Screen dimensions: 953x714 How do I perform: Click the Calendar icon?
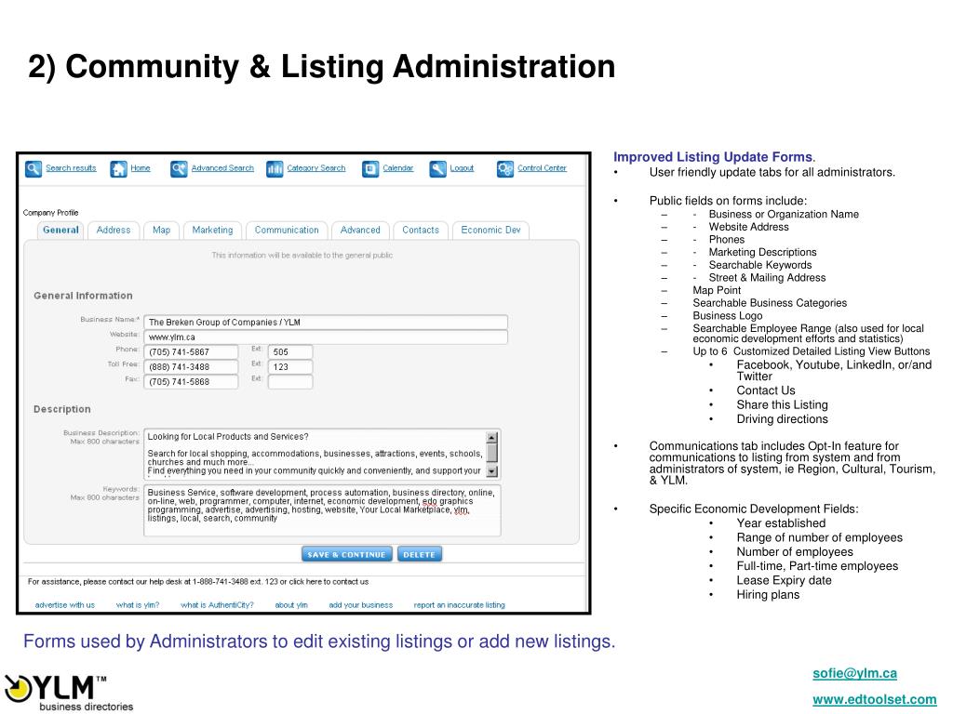coord(370,168)
